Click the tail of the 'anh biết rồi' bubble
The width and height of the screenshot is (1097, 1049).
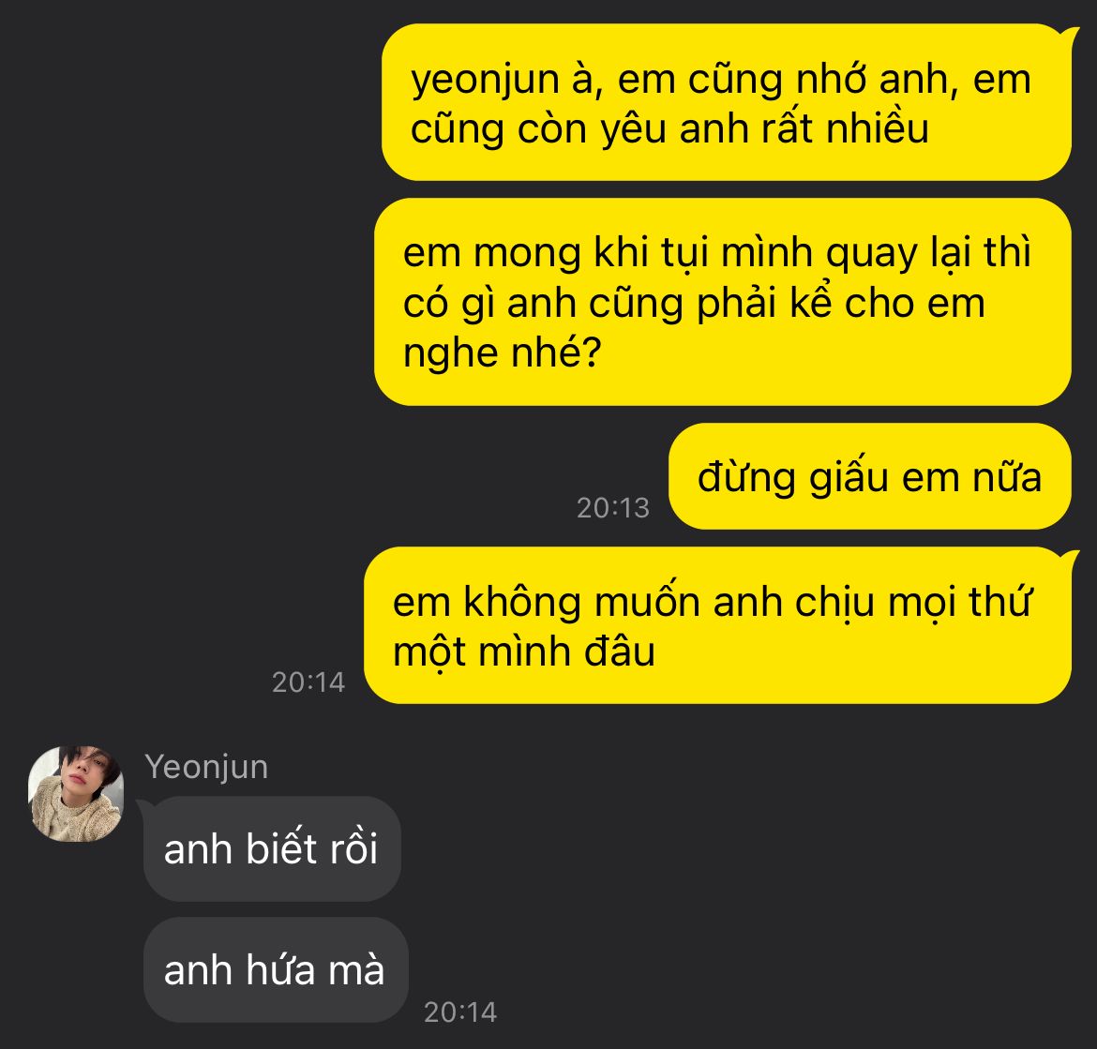143,806
